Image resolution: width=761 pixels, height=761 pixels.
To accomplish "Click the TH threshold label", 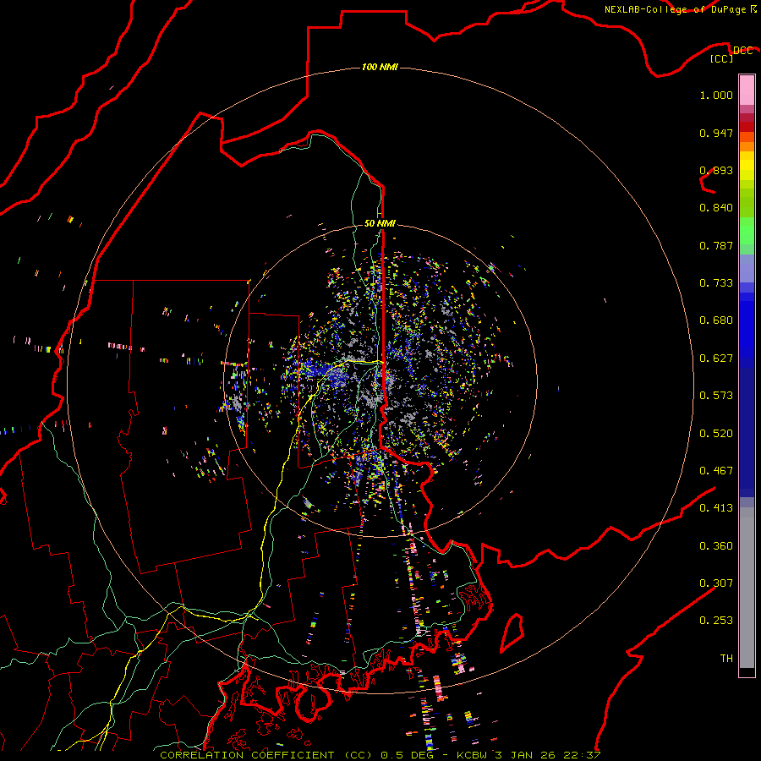I will [x=726, y=658].
